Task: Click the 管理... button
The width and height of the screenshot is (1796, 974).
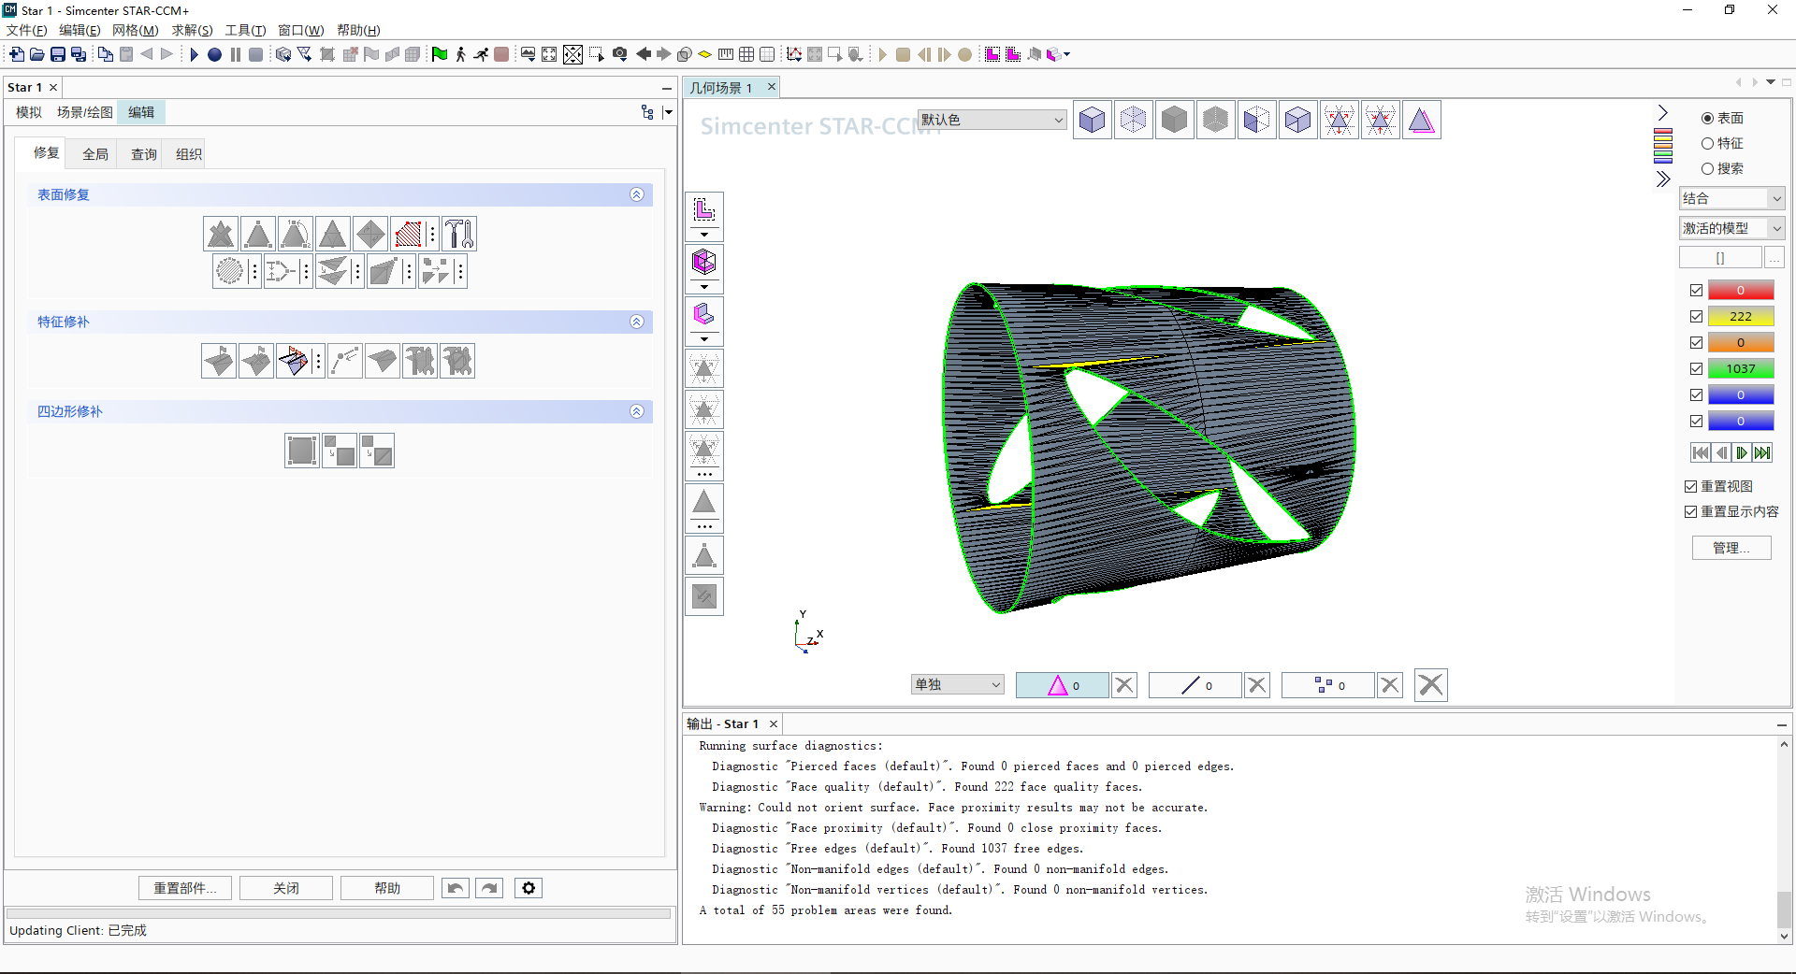Action: coord(1731,548)
